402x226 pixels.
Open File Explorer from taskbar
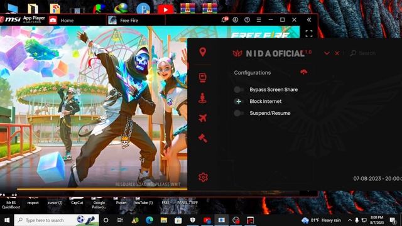pos(164,220)
